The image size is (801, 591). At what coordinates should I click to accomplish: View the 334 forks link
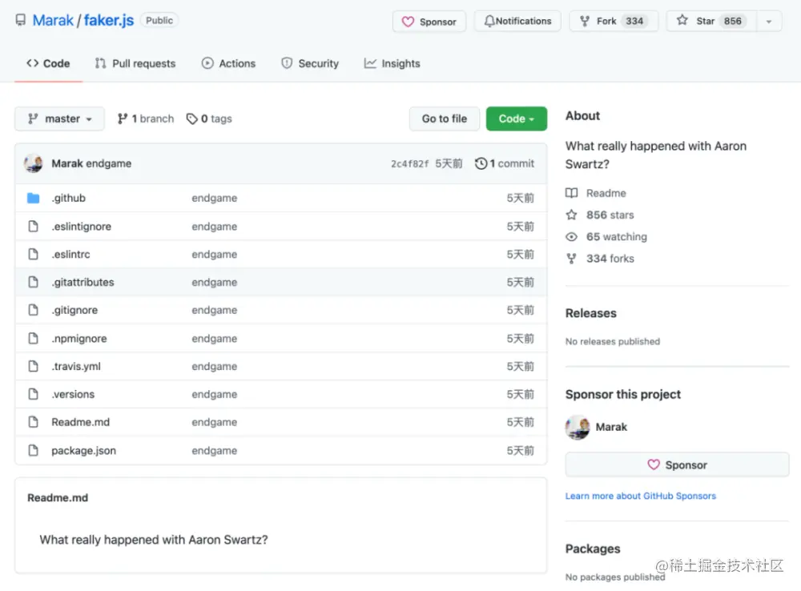coord(610,259)
